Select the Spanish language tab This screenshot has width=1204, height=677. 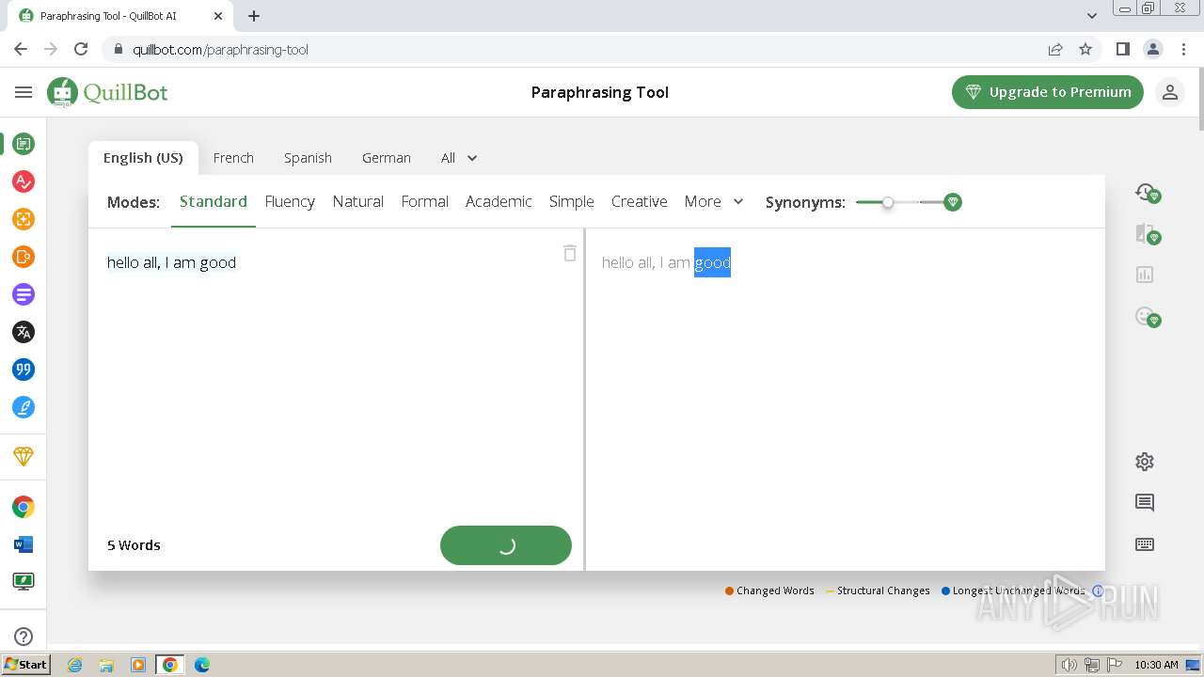[x=308, y=158]
